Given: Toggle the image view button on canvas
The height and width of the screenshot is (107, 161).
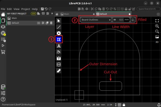Looking at the screenshot, I should pos(157,37).
